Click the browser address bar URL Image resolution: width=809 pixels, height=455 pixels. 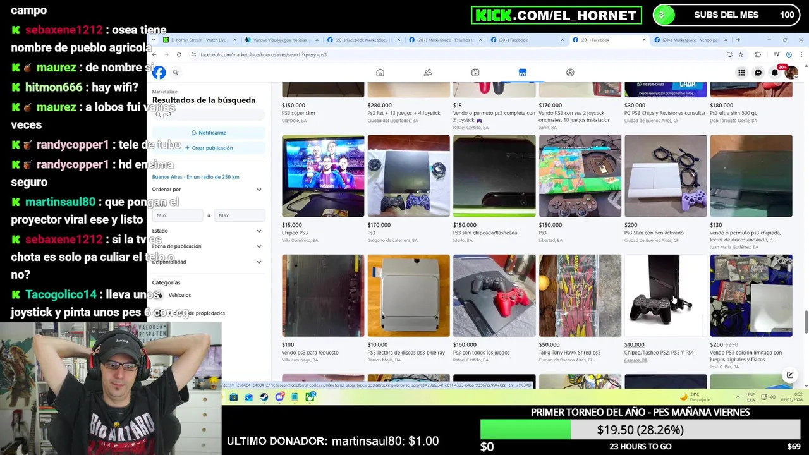click(264, 54)
